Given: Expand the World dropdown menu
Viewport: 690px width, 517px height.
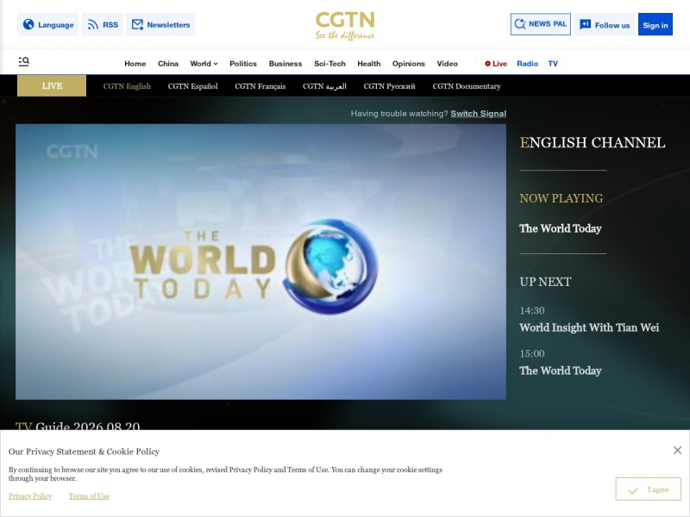Looking at the screenshot, I should click(204, 64).
